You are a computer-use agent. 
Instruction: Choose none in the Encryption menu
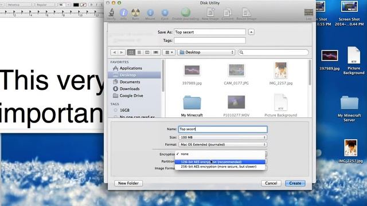[x=220, y=154]
